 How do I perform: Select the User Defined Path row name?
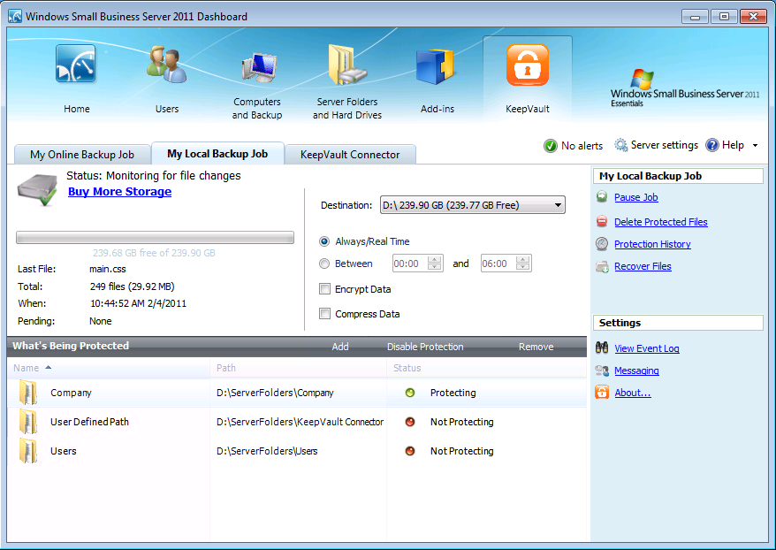[x=89, y=422]
